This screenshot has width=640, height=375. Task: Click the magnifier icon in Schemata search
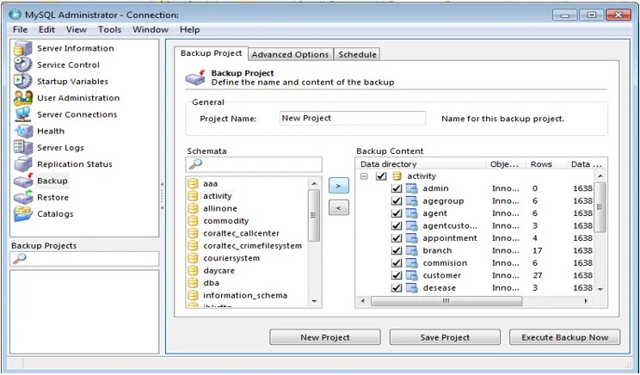[195, 164]
